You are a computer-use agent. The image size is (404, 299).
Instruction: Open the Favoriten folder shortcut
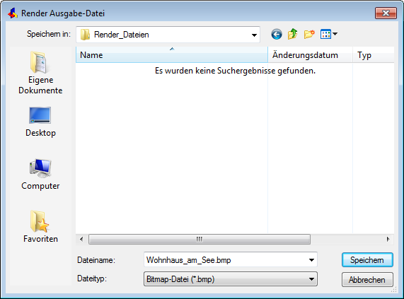(x=40, y=227)
